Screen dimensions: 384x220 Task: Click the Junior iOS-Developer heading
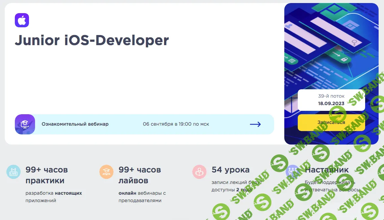pos(92,40)
